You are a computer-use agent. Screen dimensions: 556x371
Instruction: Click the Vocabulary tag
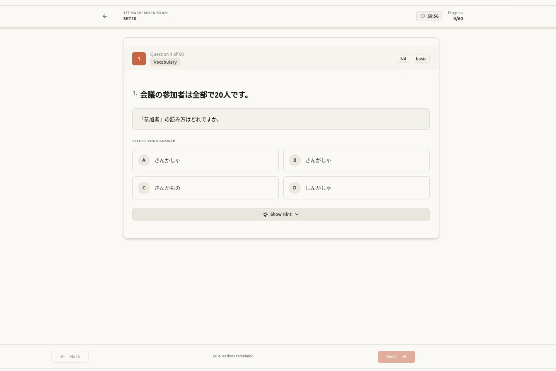point(165,62)
